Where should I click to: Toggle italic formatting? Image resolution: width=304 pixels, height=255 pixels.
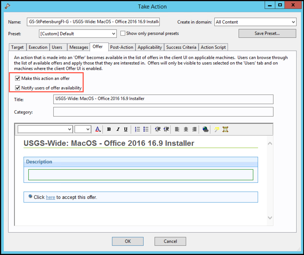pyautogui.click(x=118, y=129)
